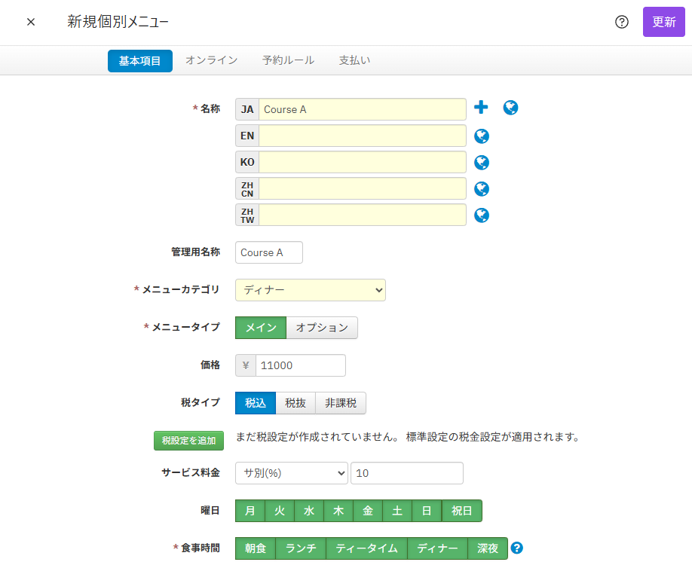Screen dimensions: 692x565
Task: Open the オンライン tab
Action: 211,60
